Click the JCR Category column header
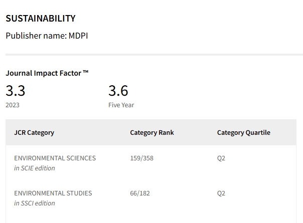The width and height of the screenshot is (303, 223). coord(34,133)
